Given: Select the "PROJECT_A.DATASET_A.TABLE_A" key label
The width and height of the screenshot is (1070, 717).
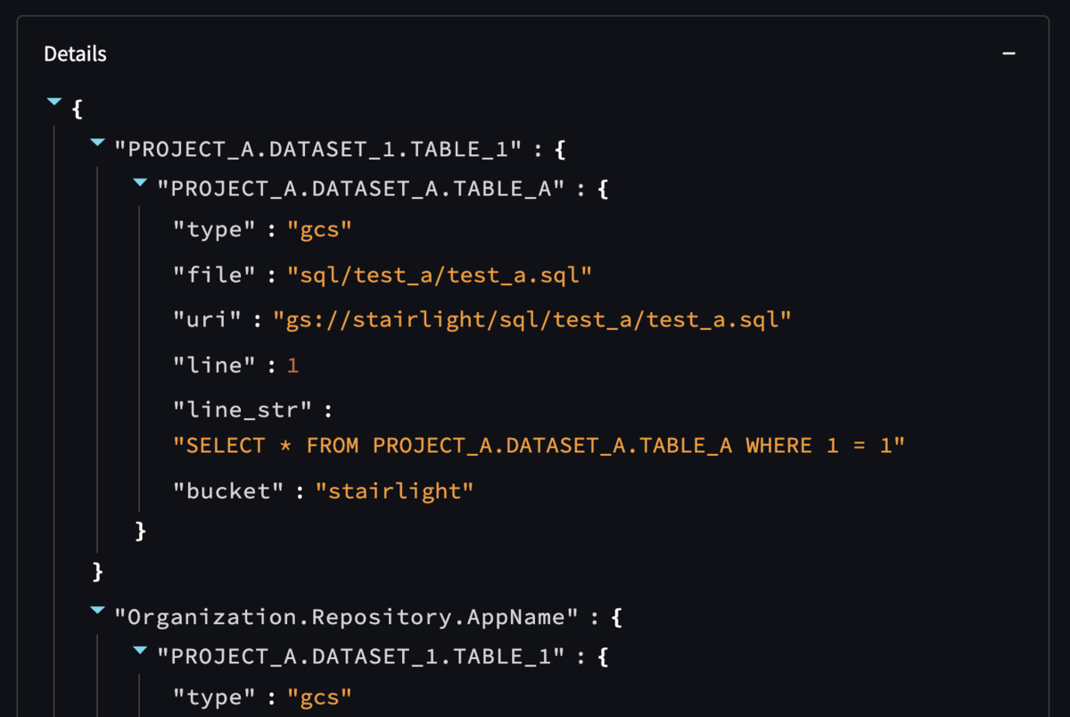Looking at the screenshot, I should point(361,189).
